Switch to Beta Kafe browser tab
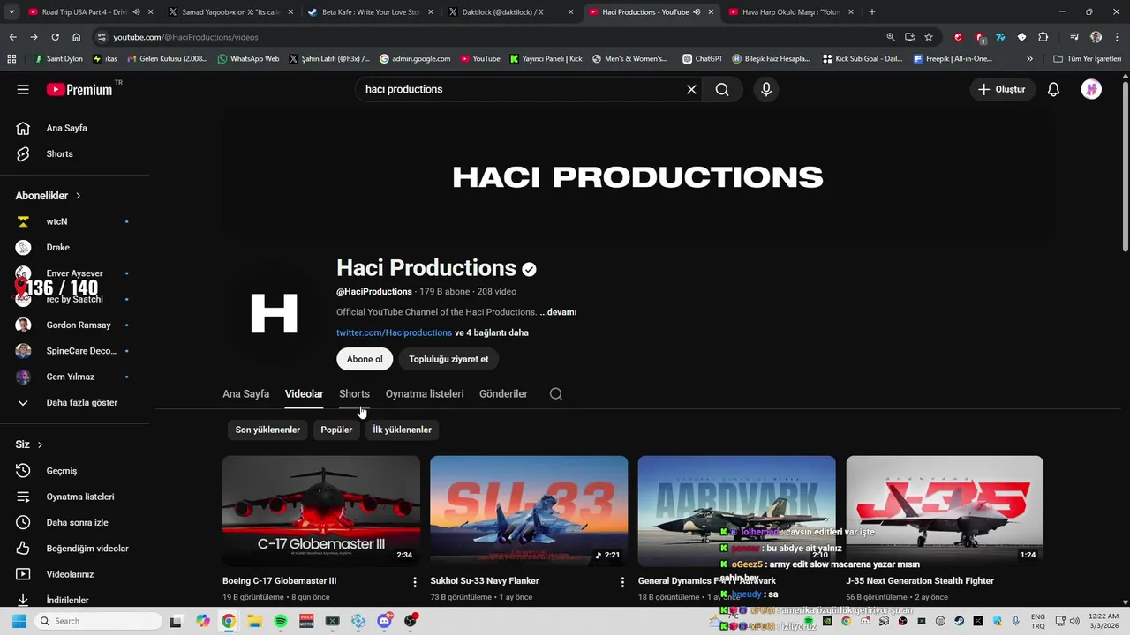This screenshot has width=1130, height=635. coord(369,11)
